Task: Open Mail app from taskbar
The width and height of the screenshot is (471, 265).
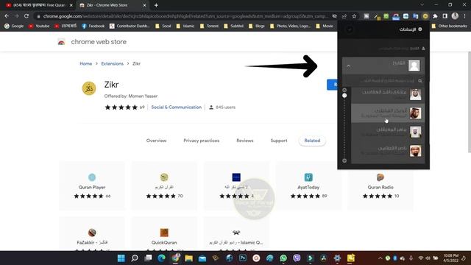Action: pos(202,258)
